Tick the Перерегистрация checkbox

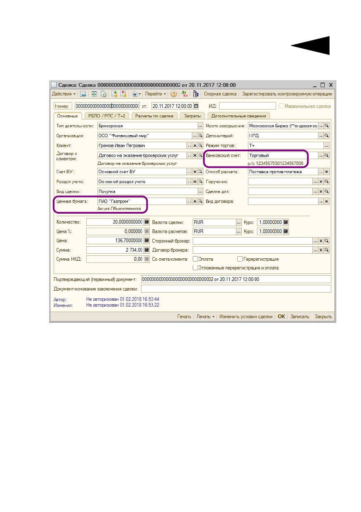pos(240,259)
